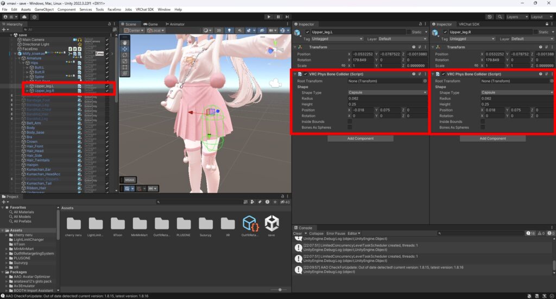Select the Rect tool in Scene overlay

coord(125,67)
